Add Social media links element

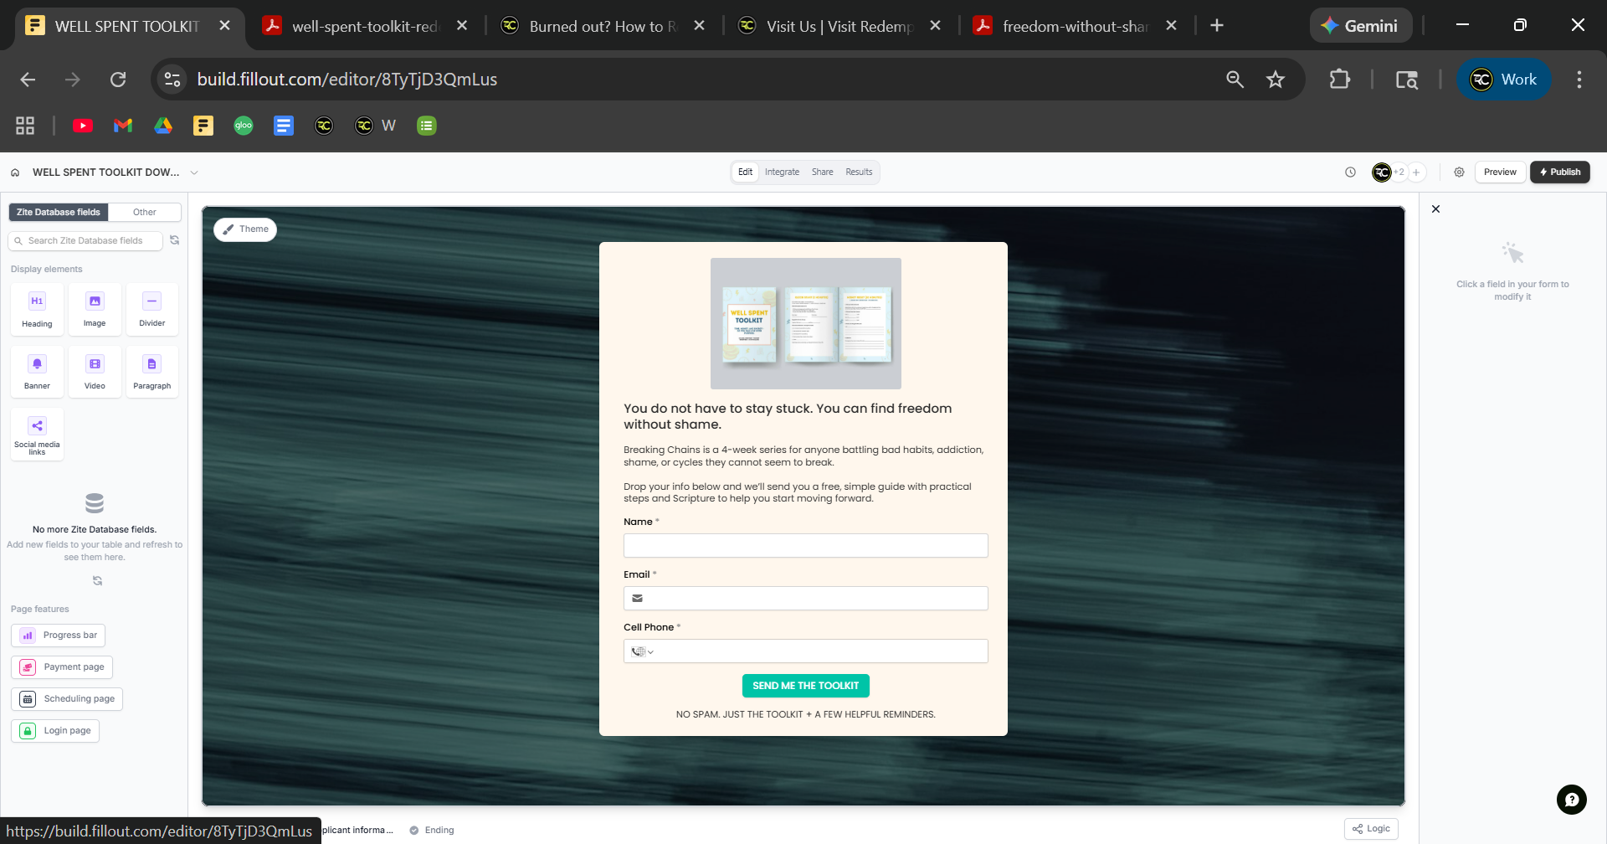[37, 434]
